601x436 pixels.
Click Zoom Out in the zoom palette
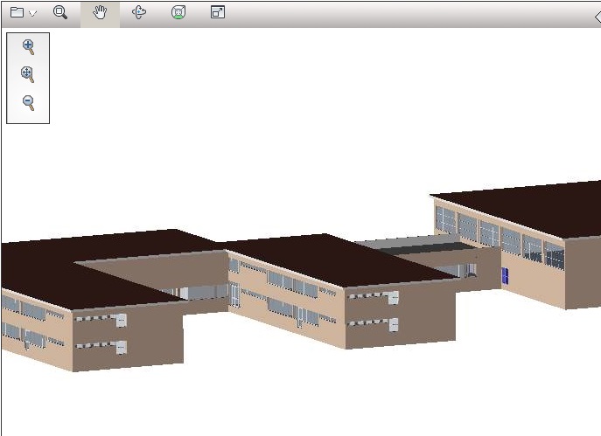pos(28,103)
